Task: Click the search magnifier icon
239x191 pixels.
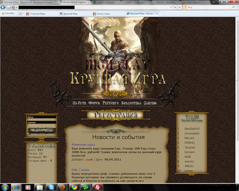Action: 233,7
